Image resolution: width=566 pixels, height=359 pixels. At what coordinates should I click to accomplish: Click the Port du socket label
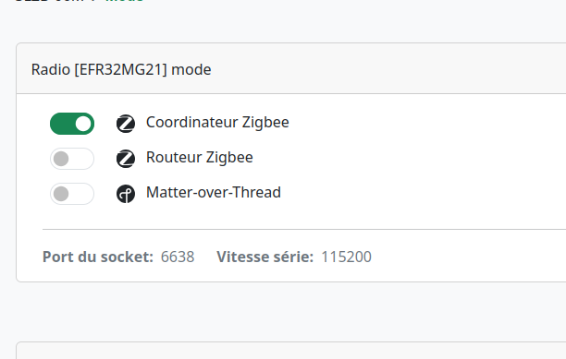(98, 257)
